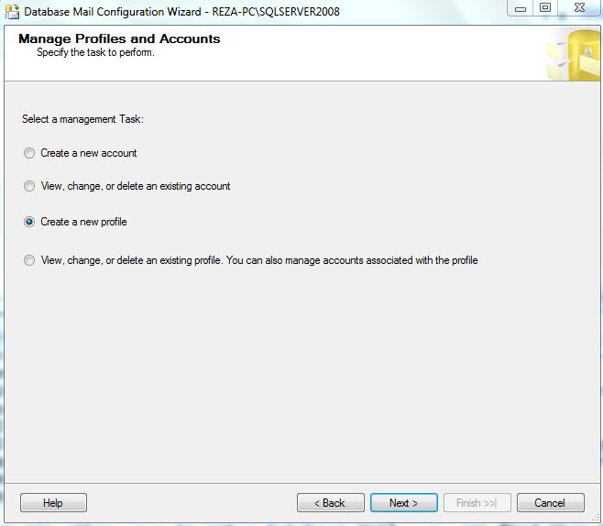Select the 'Create a new profile' option
Image resolution: width=603 pixels, height=526 pixels.
click(29, 222)
